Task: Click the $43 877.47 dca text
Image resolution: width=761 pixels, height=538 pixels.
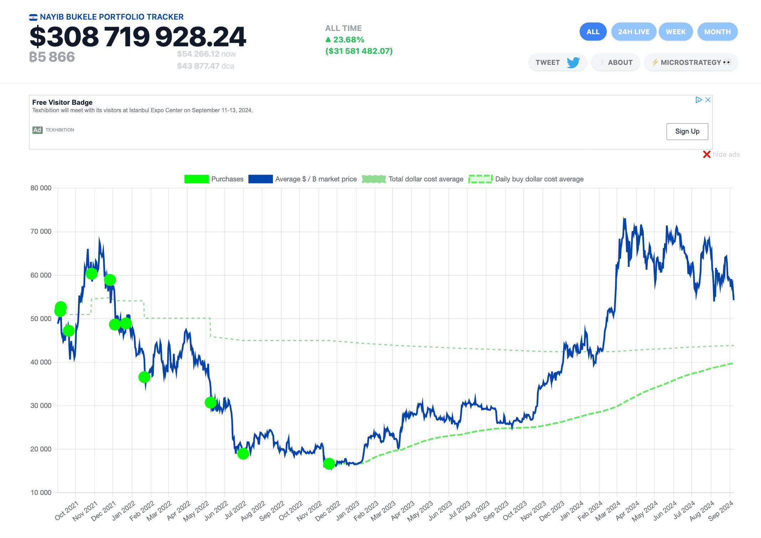Action: pyautogui.click(x=206, y=66)
